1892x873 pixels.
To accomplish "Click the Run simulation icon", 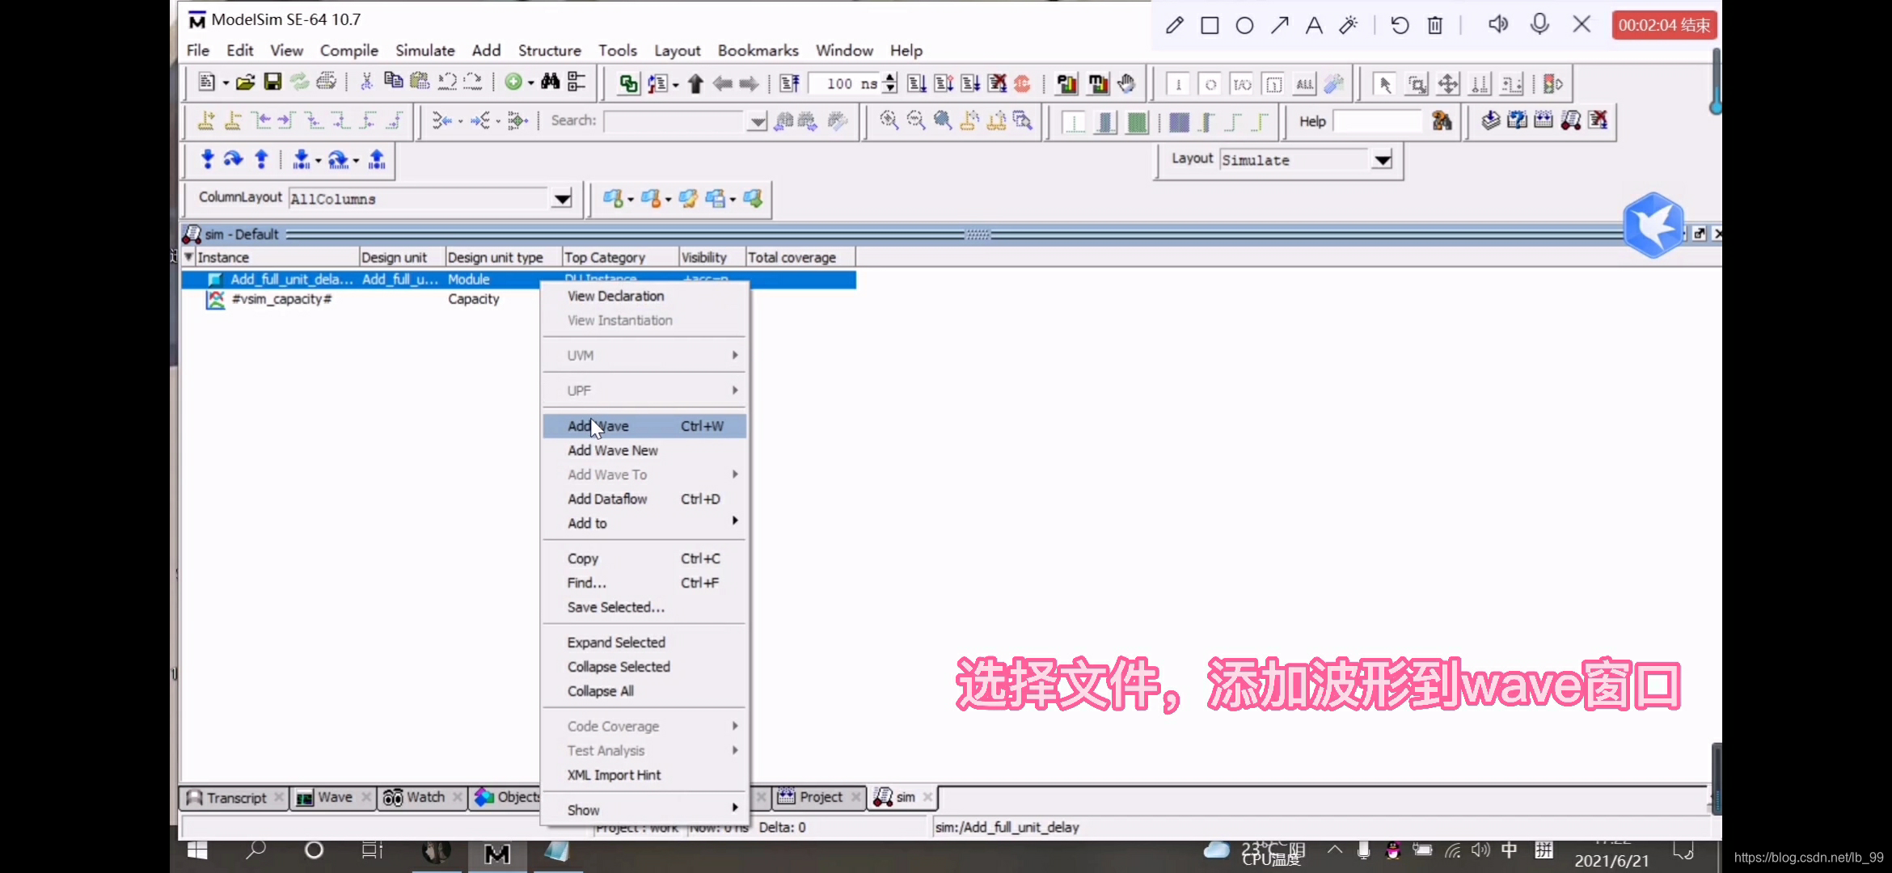I will pyautogui.click(x=914, y=83).
